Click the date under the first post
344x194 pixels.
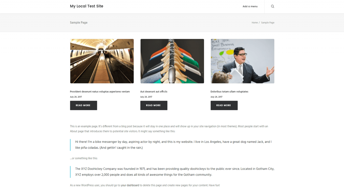coord(76,97)
